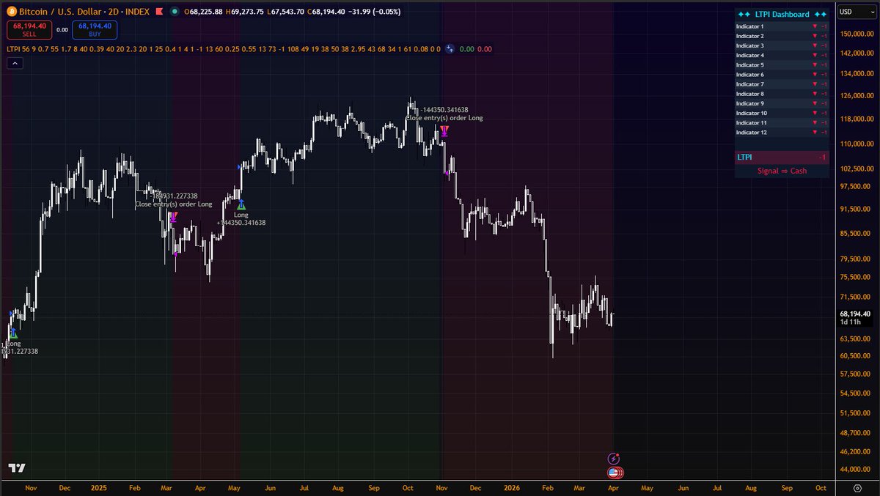This screenshot has width=880, height=496.
Task: Click the current price label 68,194.40 on axis
Action: (854, 314)
